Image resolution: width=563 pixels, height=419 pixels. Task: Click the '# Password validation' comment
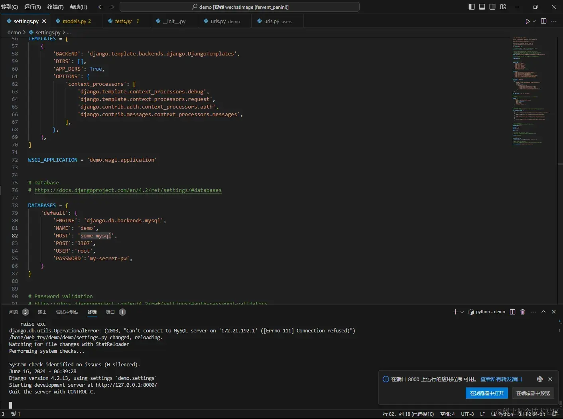coord(60,296)
